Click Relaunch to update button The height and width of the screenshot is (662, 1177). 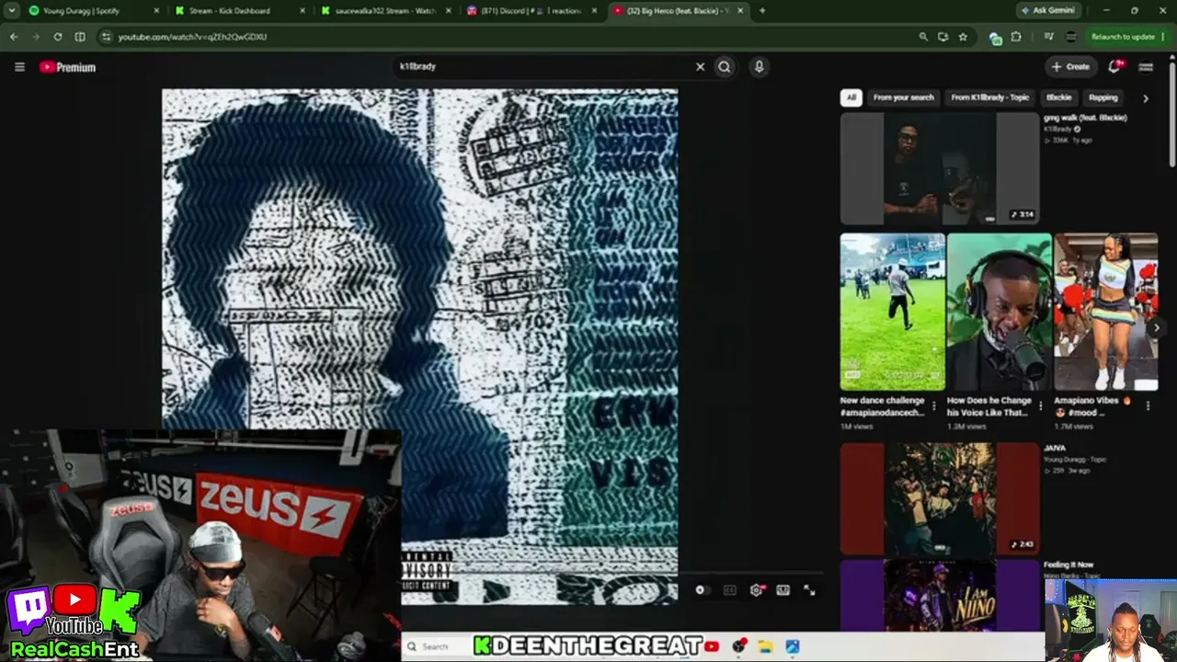[x=1123, y=37]
